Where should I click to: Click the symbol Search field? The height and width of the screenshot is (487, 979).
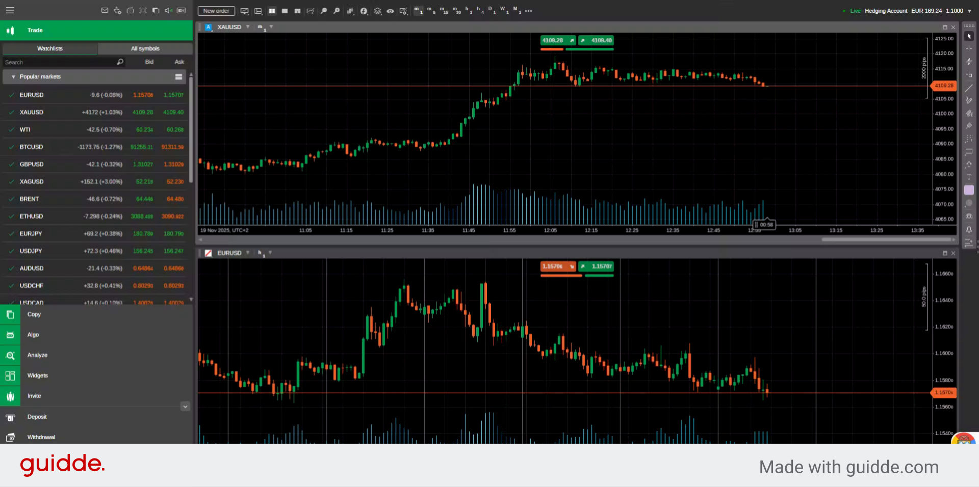59,62
